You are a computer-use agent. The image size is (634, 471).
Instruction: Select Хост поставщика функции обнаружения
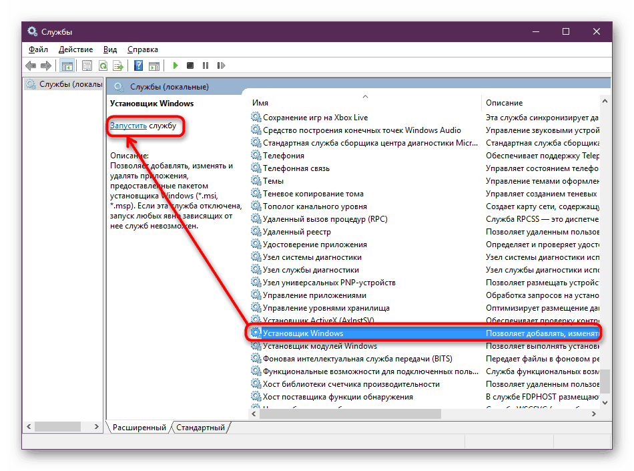[338, 397]
